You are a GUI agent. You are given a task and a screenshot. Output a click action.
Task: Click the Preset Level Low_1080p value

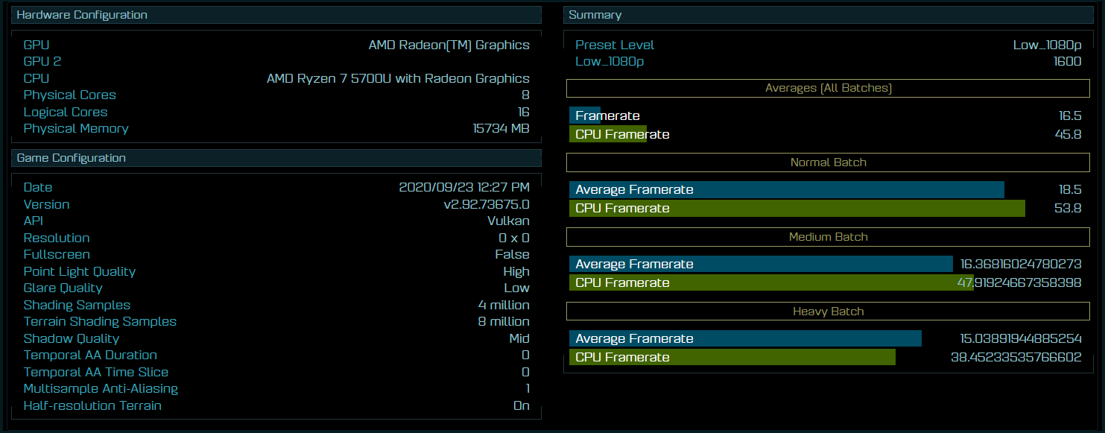coord(1047,45)
